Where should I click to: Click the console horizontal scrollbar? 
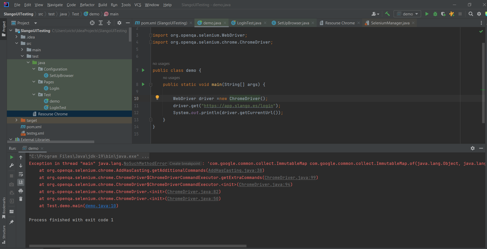(138, 246)
